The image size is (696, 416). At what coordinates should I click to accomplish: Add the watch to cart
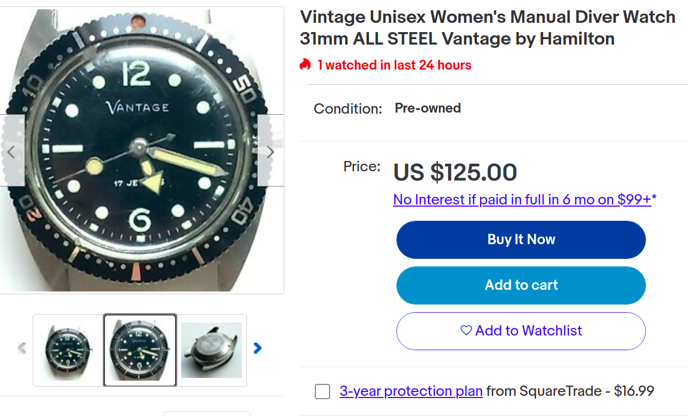pyautogui.click(x=521, y=285)
